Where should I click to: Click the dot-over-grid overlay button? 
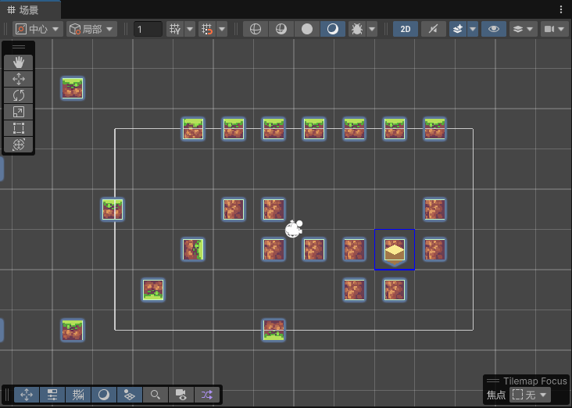[x=130, y=395]
